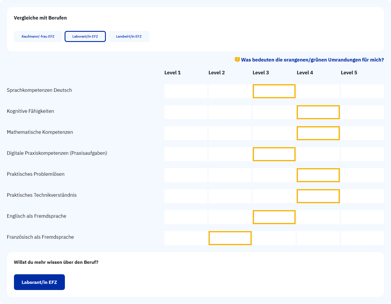Click Level 1 cell in Mathematische Kompetenzen row
The height and width of the screenshot is (304, 391).
(186, 133)
